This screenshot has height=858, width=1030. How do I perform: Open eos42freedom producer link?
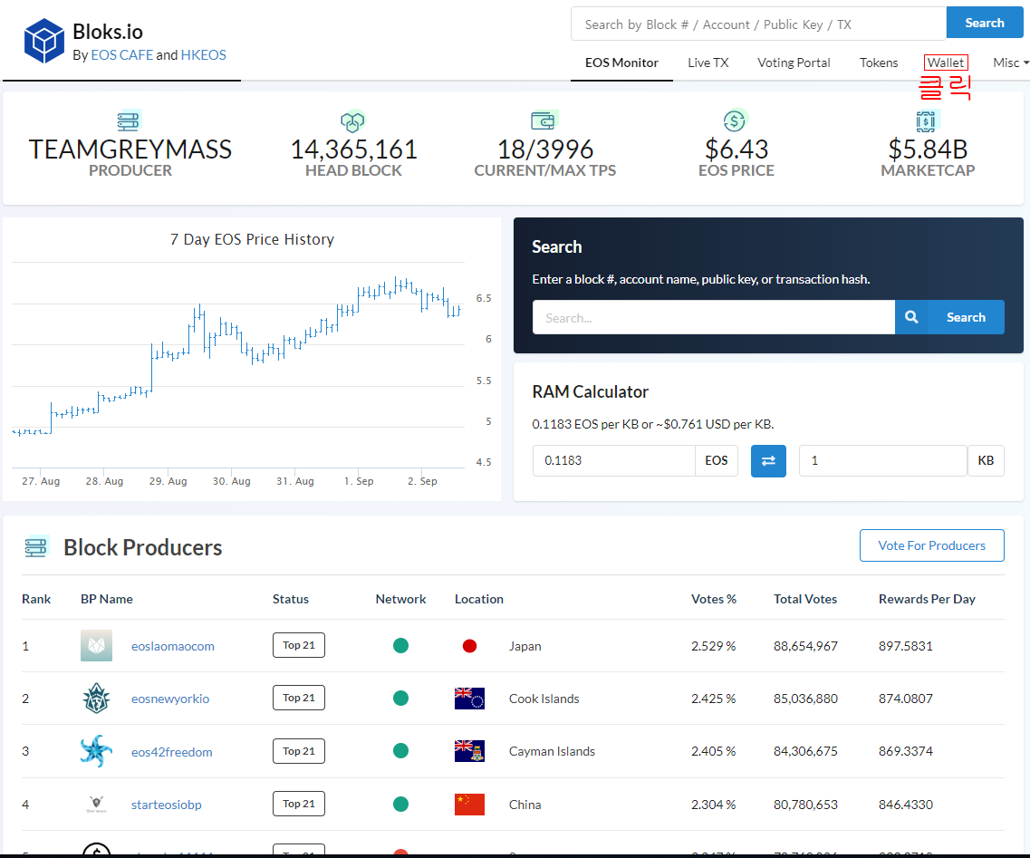click(x=171, y=752)
